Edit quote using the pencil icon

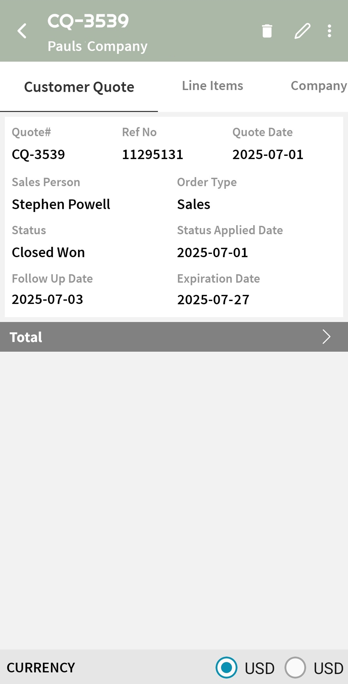302,31
